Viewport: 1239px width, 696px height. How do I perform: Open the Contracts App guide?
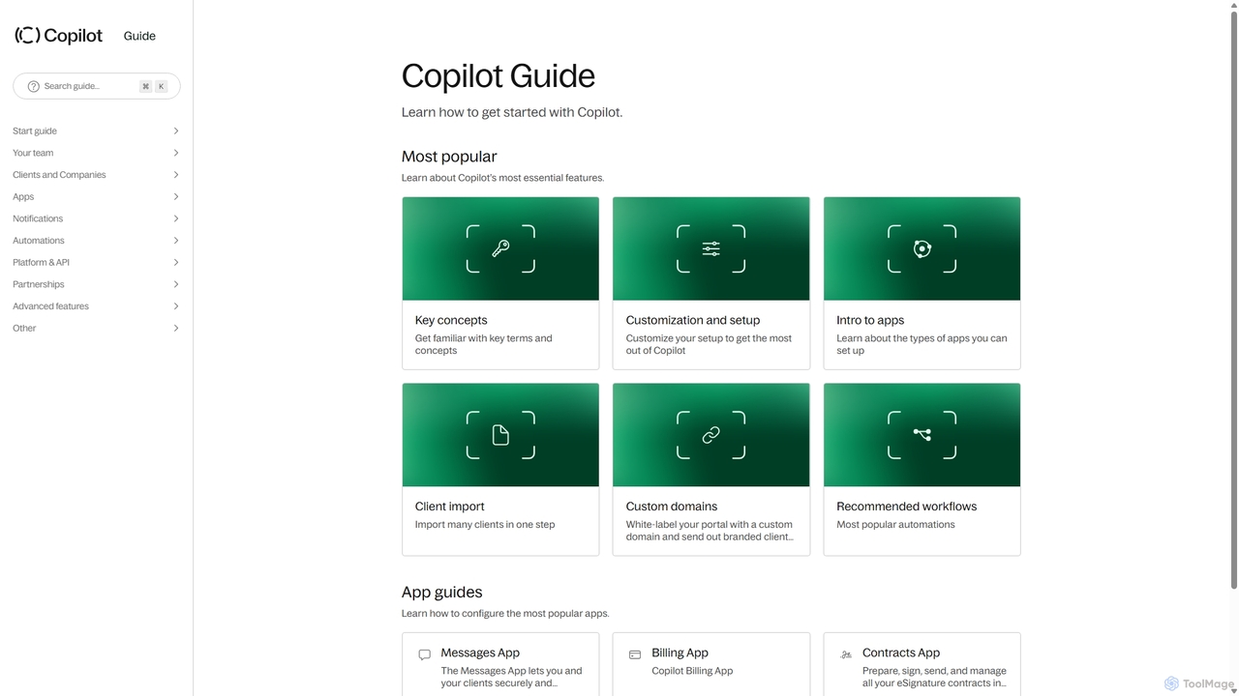point(901,652)
